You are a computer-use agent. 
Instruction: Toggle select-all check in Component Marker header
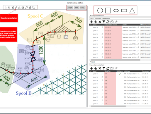click(x=91, y=25)
